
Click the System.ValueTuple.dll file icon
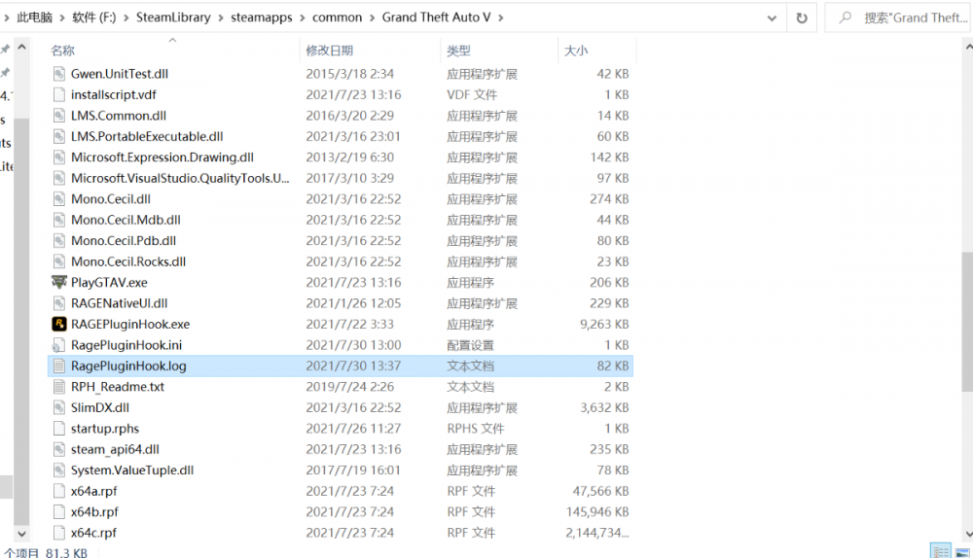point(59,470)
